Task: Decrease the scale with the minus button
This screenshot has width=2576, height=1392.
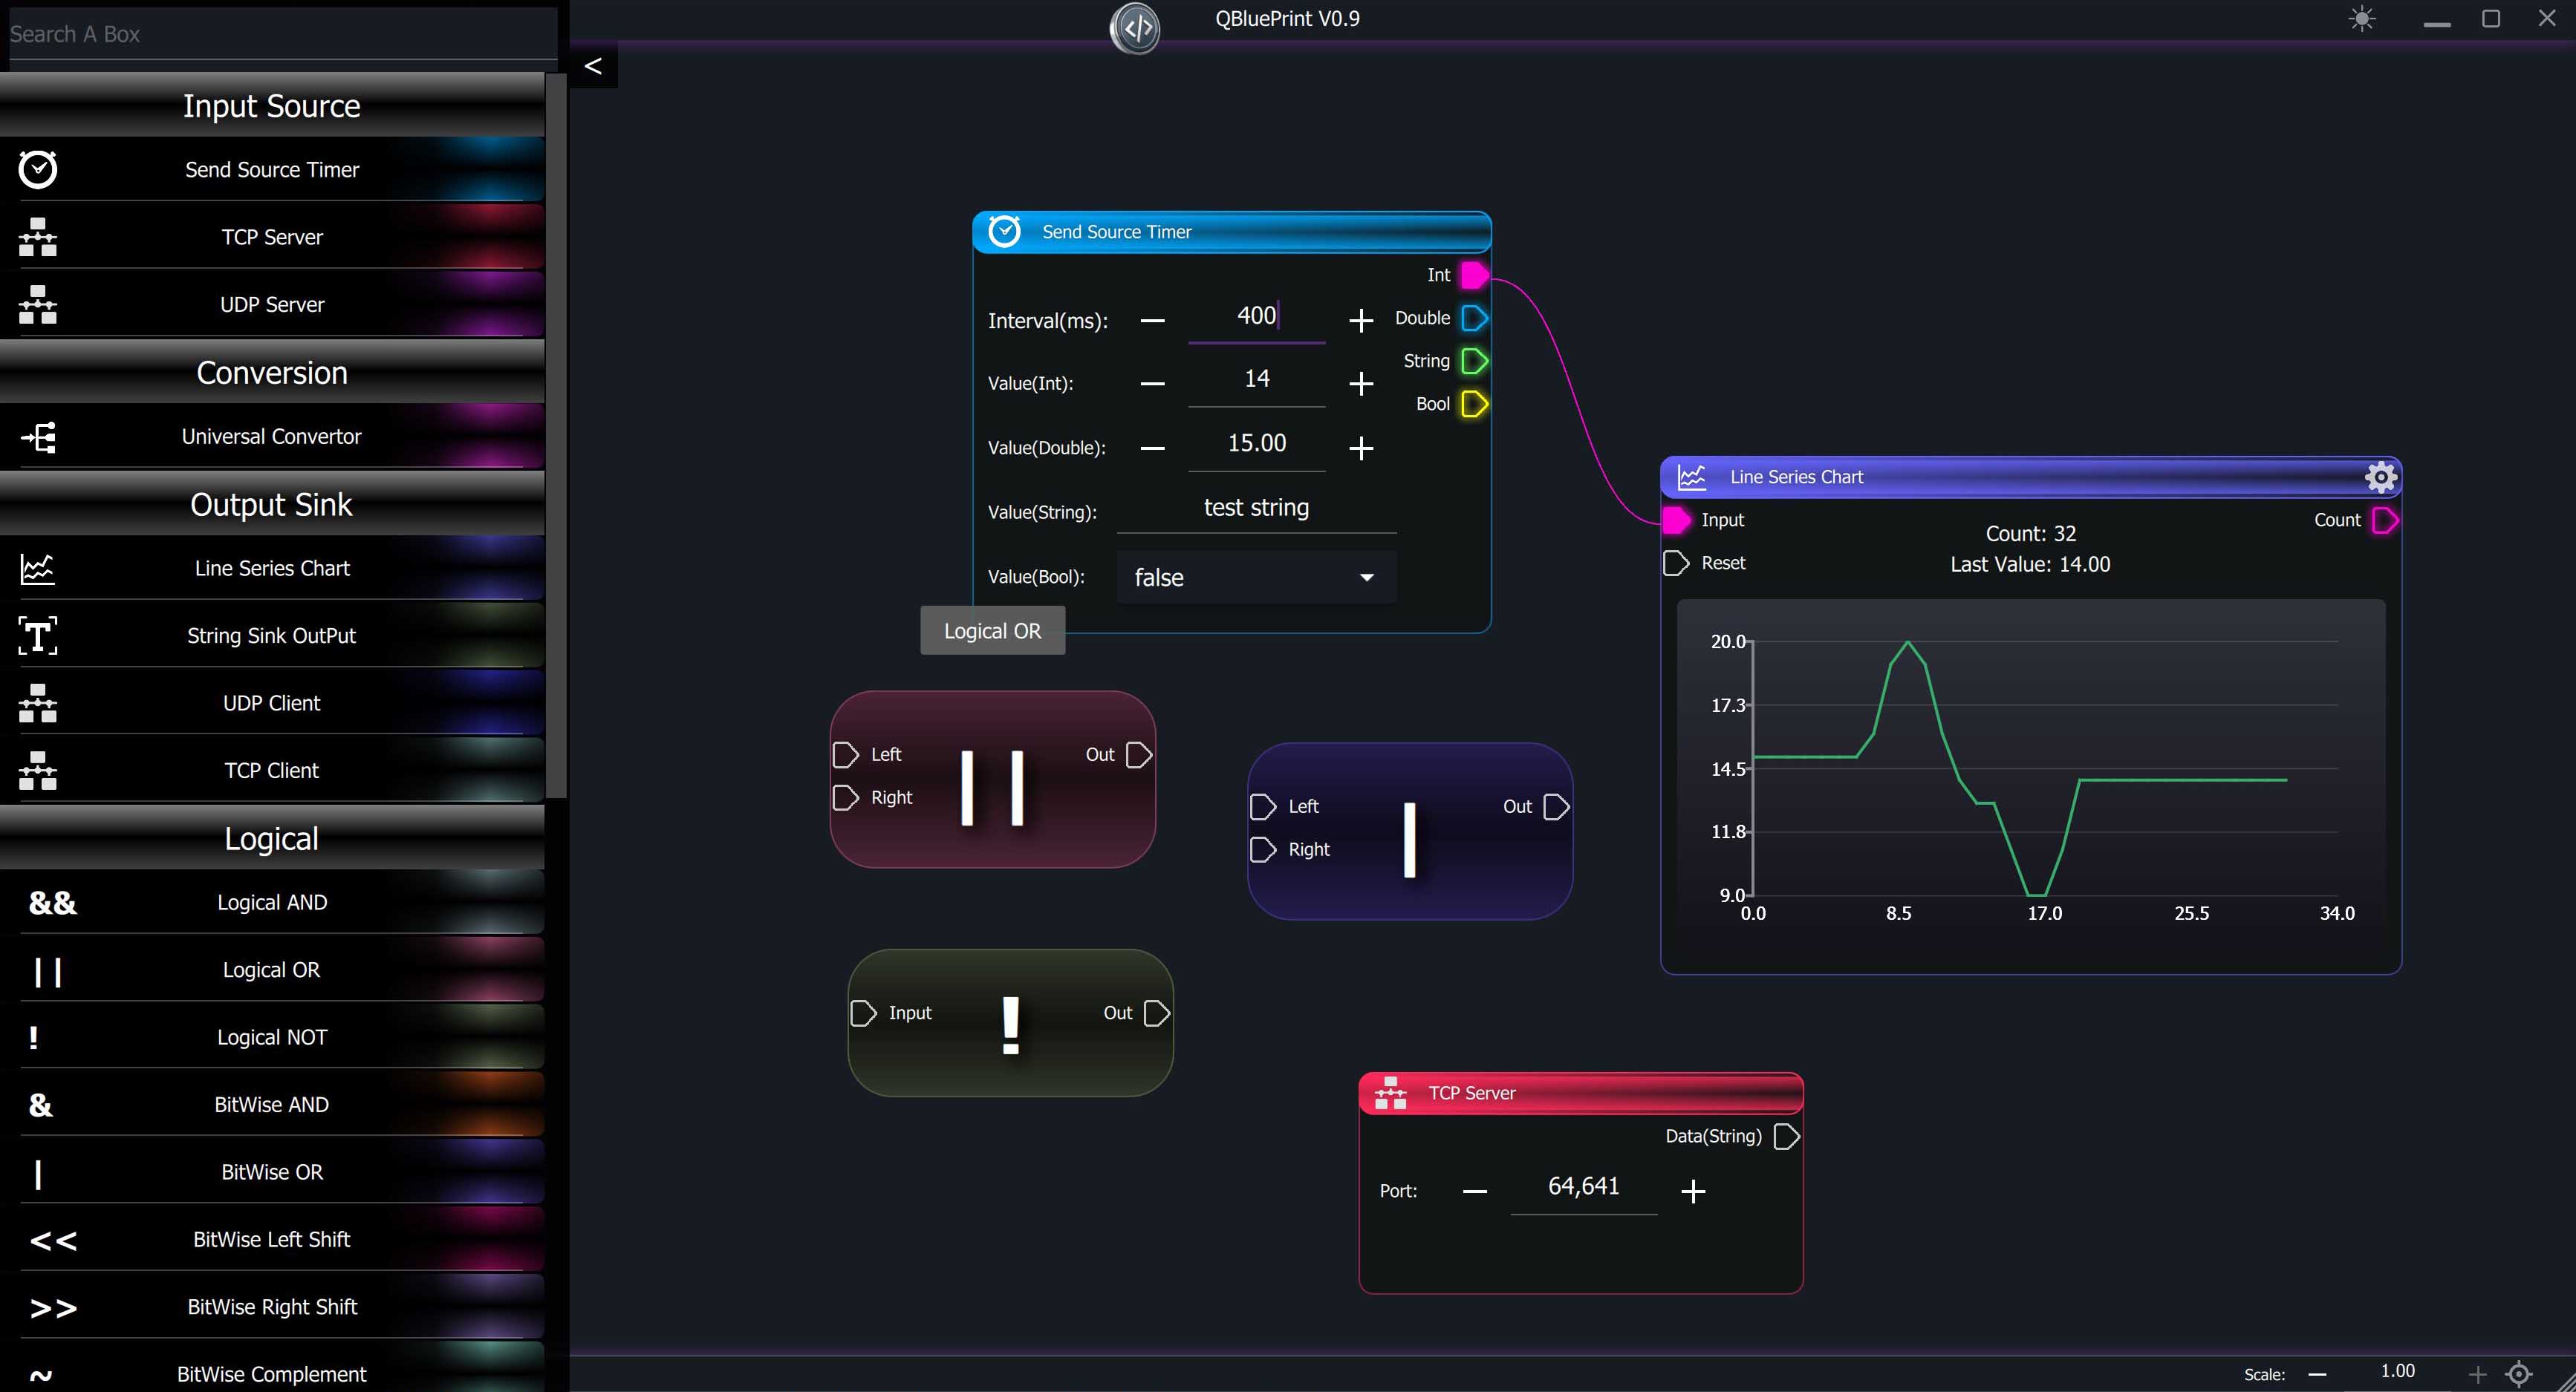Action: [x=2317, y=1374]
